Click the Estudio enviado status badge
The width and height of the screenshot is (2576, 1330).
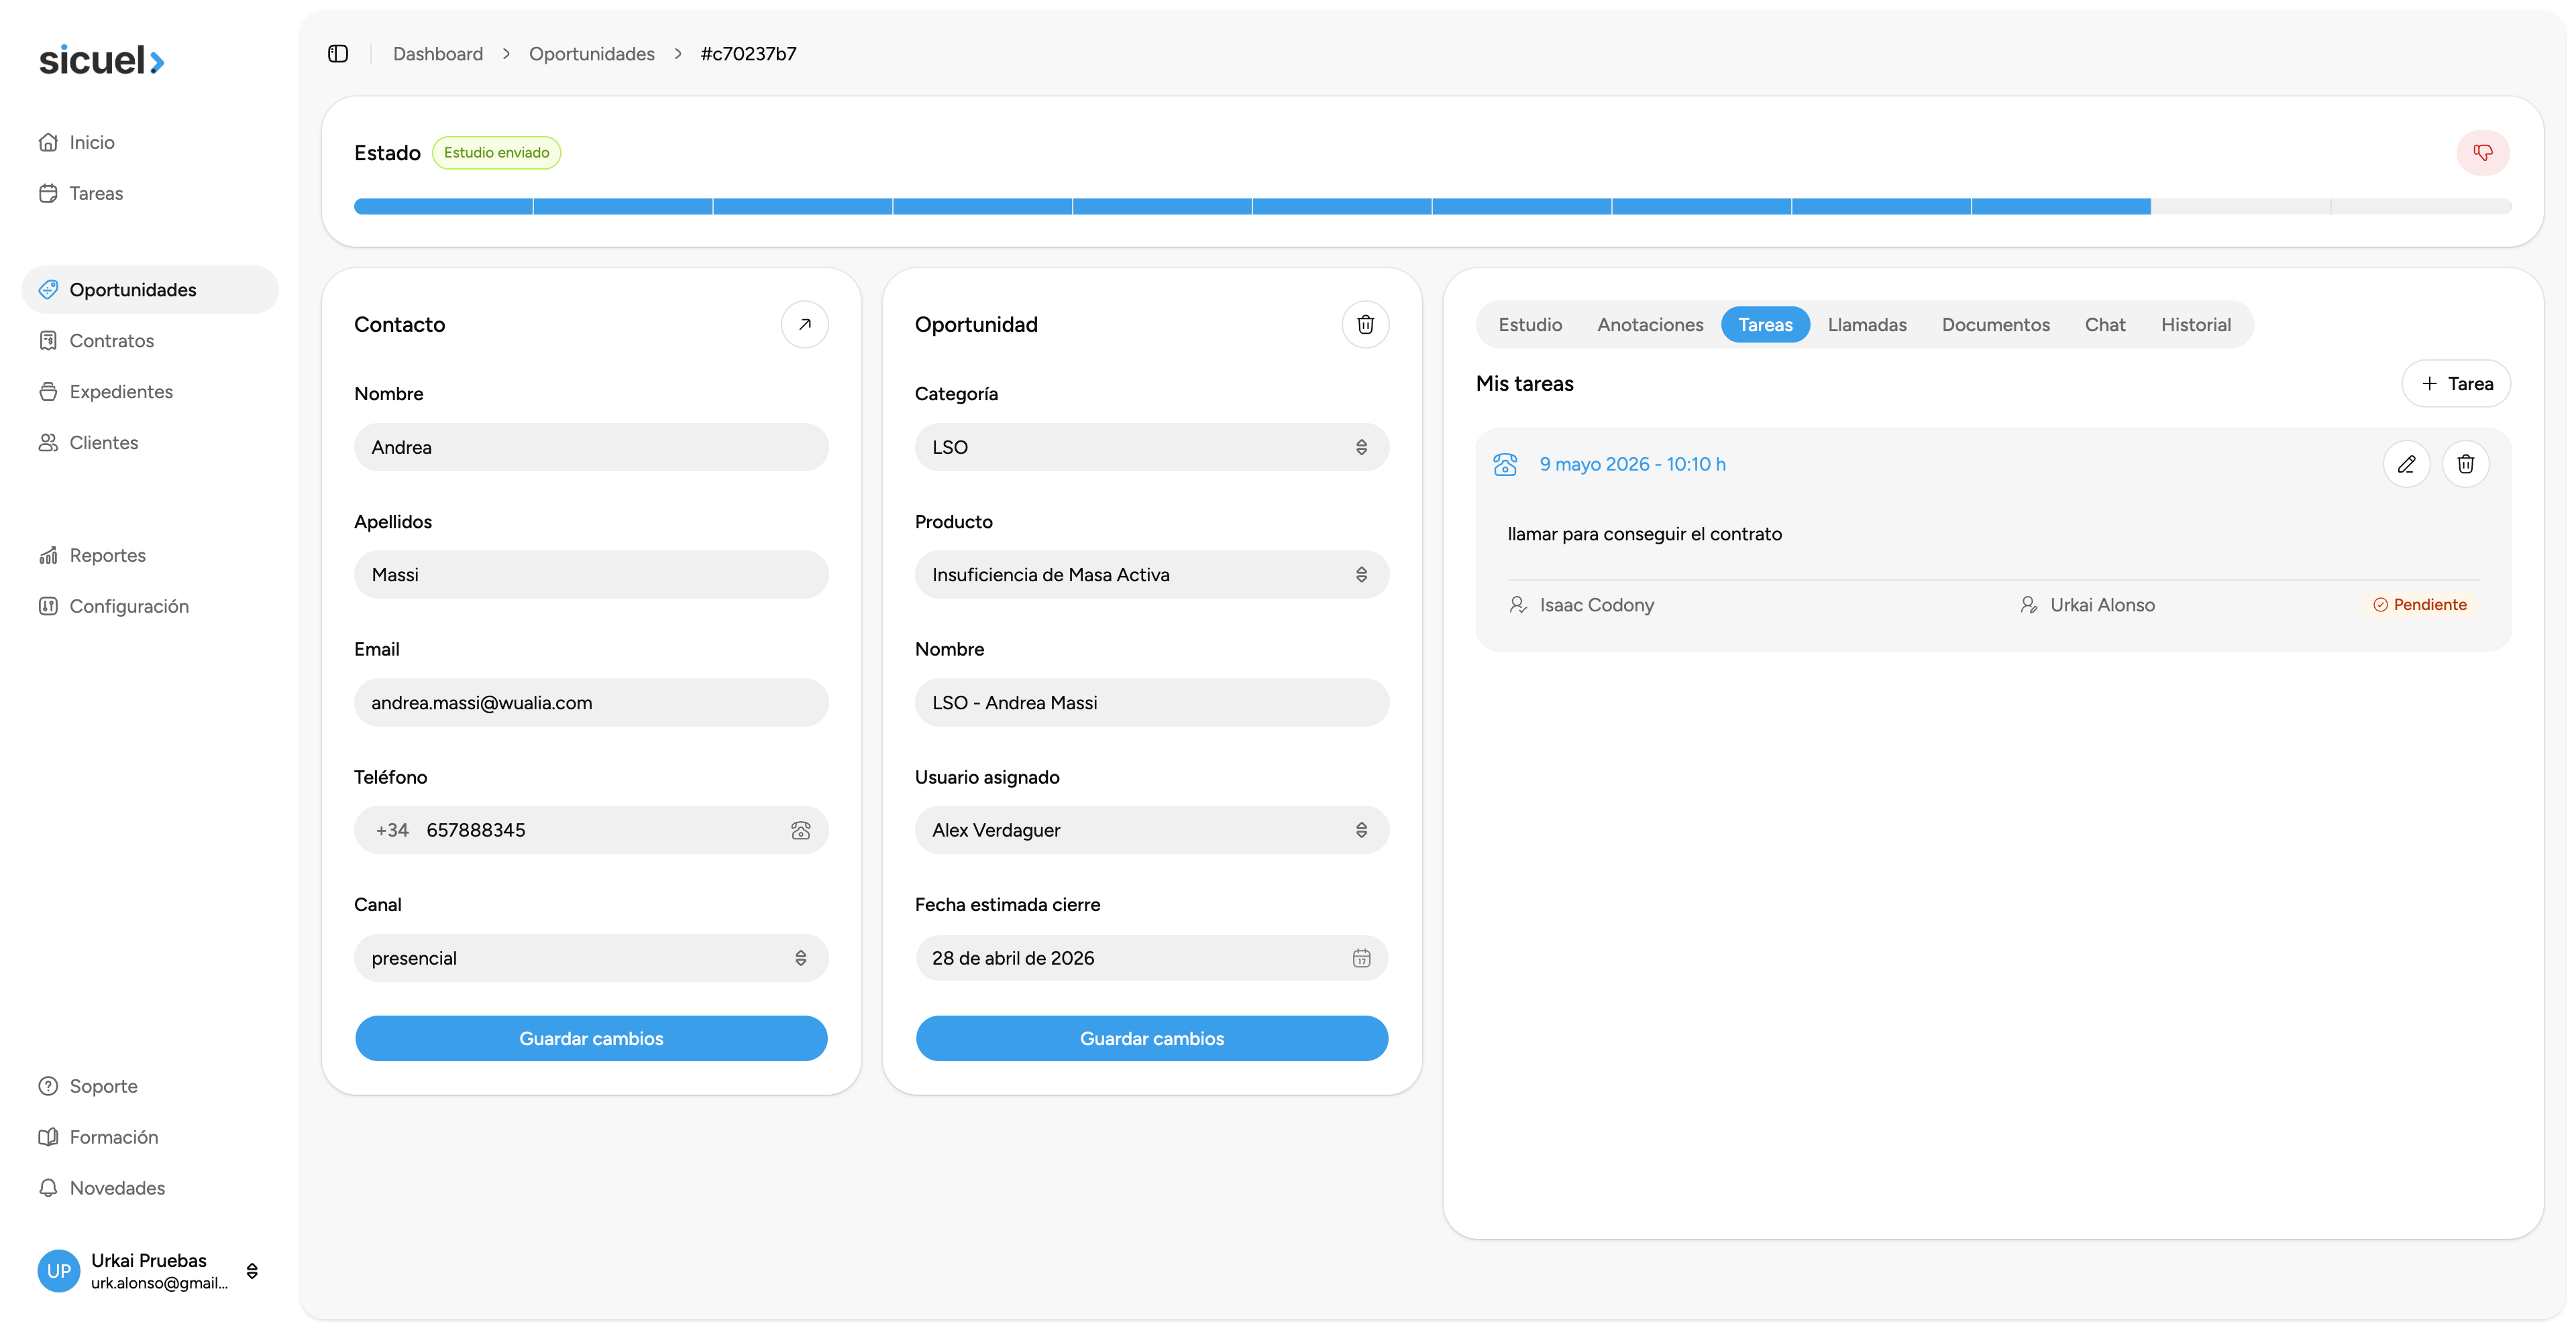[x=496, y=153]
